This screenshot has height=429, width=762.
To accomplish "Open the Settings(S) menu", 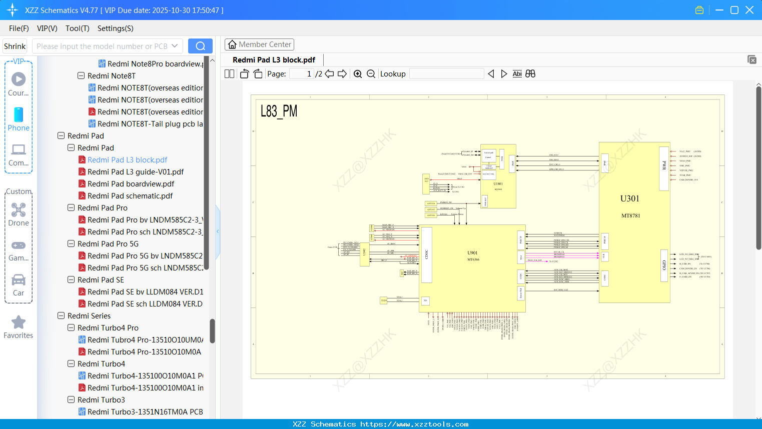I will coord(115,28).
